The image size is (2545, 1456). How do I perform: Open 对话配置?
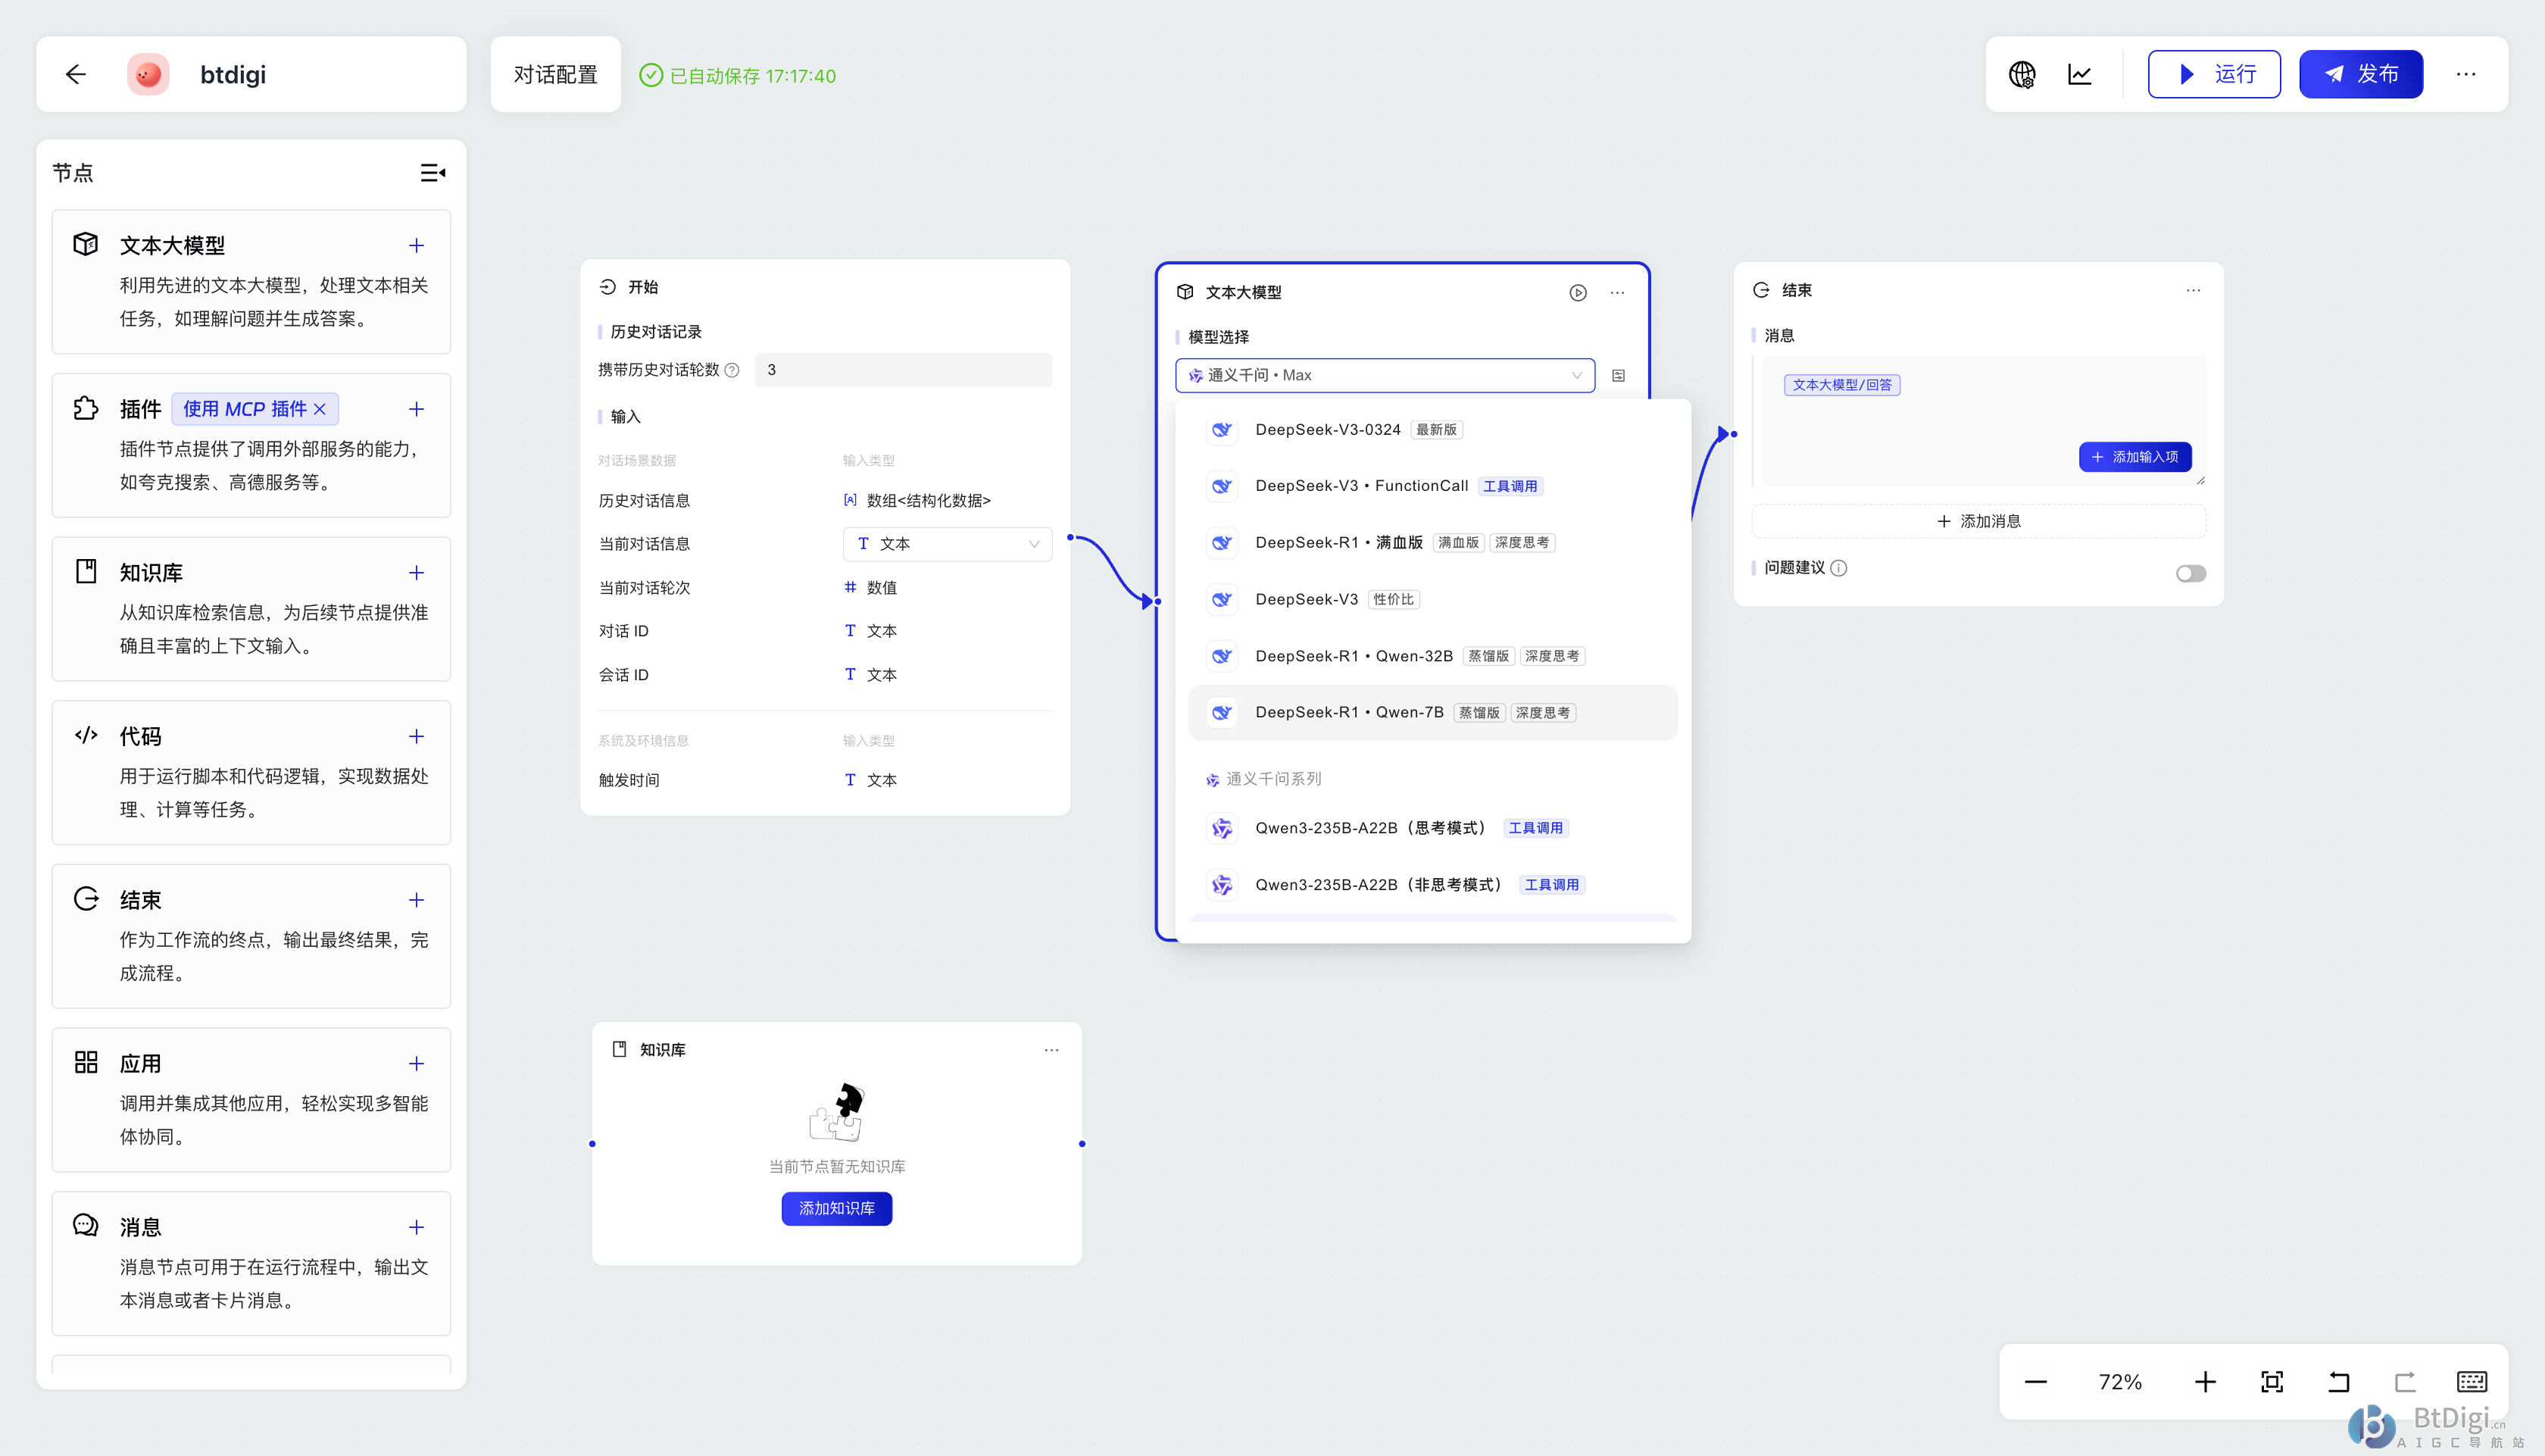pos(556,75)
